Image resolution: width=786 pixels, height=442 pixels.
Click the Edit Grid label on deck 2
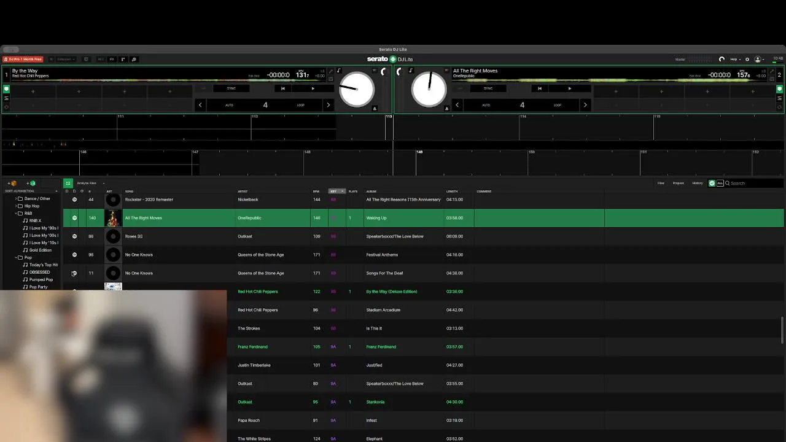695,76
